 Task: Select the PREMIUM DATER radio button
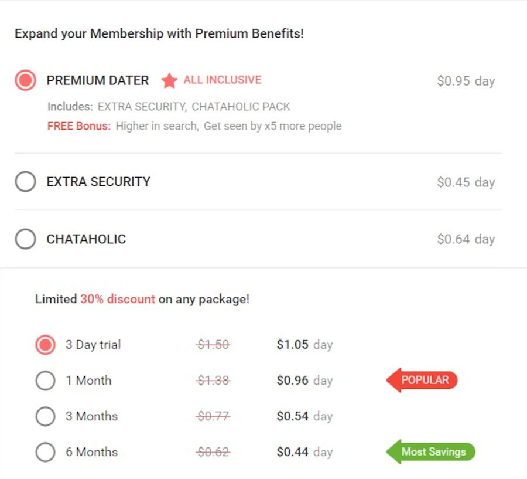click(x=25, y=80)
